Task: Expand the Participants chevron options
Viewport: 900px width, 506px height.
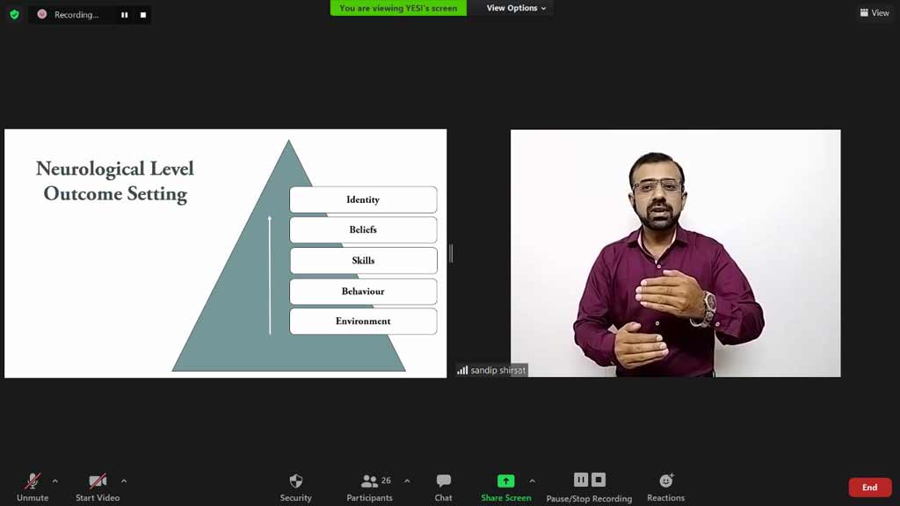Action: click(407, 481)
